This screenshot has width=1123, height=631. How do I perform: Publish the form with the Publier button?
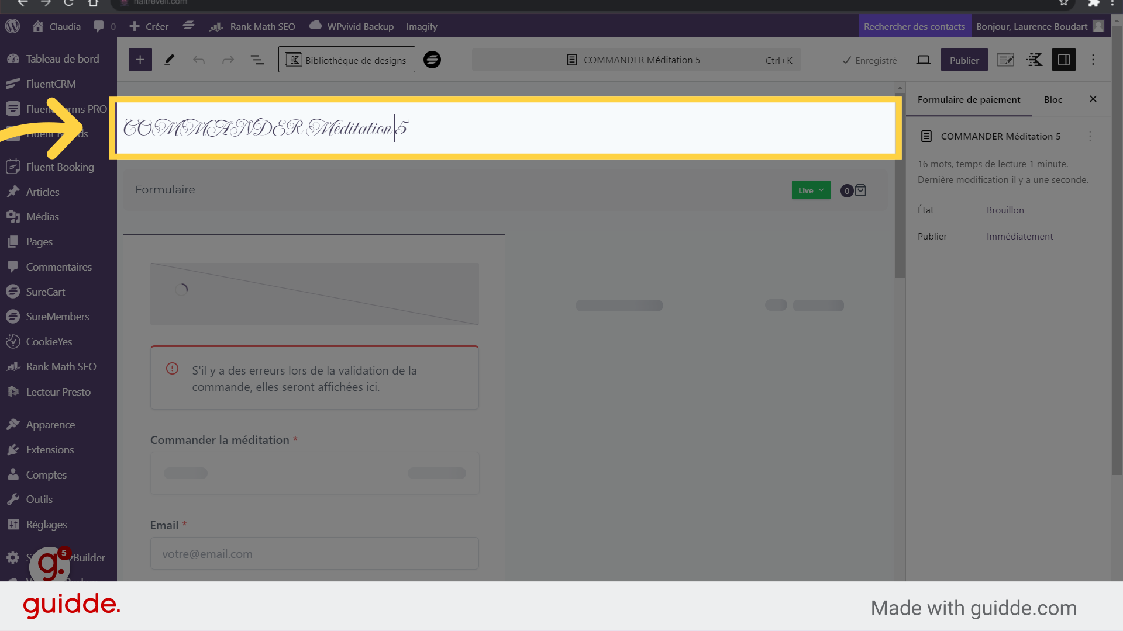point(964,60)
